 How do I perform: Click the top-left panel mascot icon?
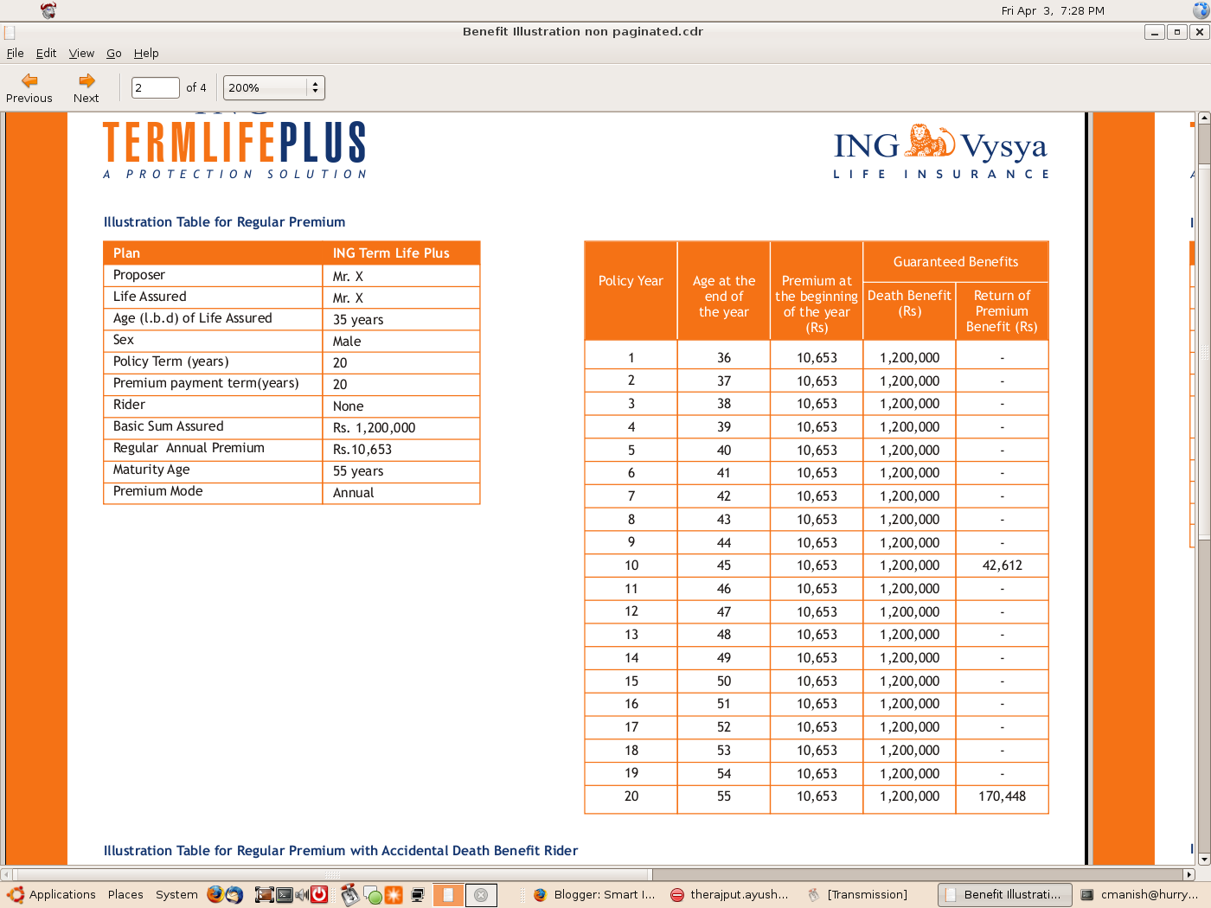(x=48, y=10)
